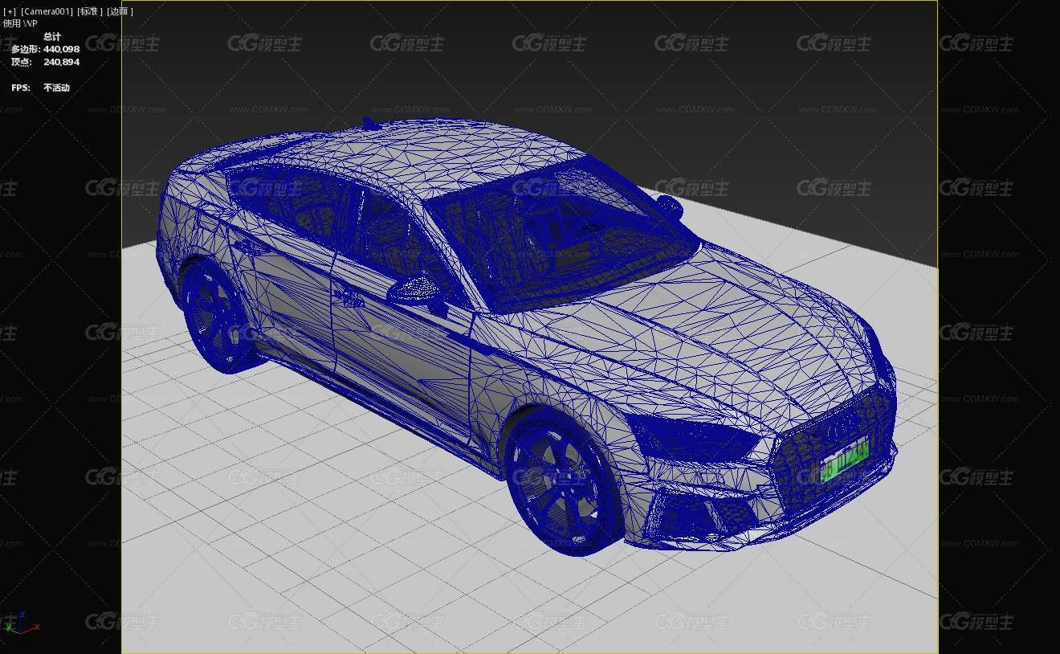Image resolution: width=1060 pixels, height=654 pixels.
Task: Open the [Camera001] view selection menu
Action: coord(47,11)
